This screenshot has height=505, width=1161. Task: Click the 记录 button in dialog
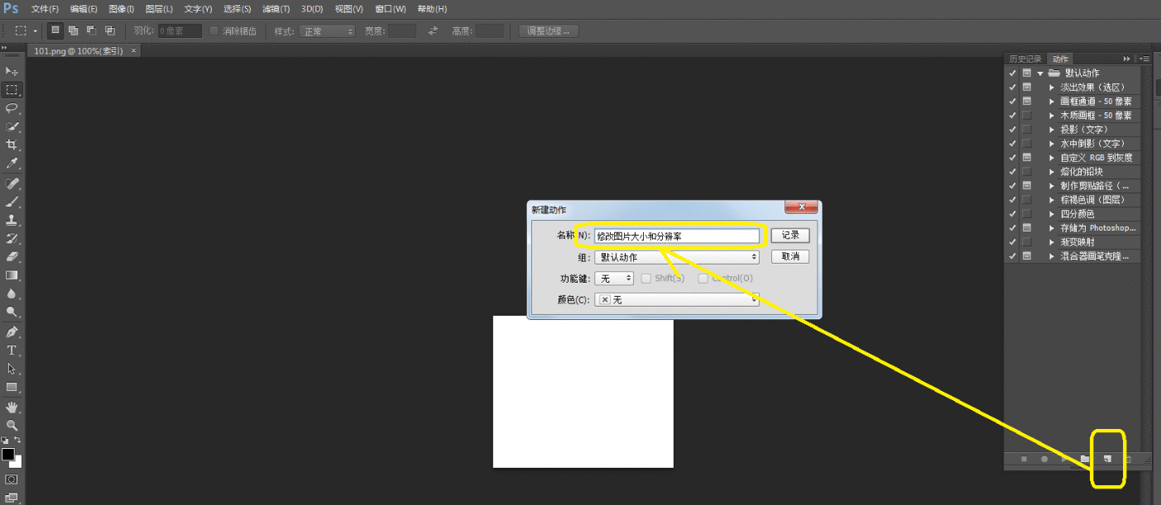pos(789,236)
